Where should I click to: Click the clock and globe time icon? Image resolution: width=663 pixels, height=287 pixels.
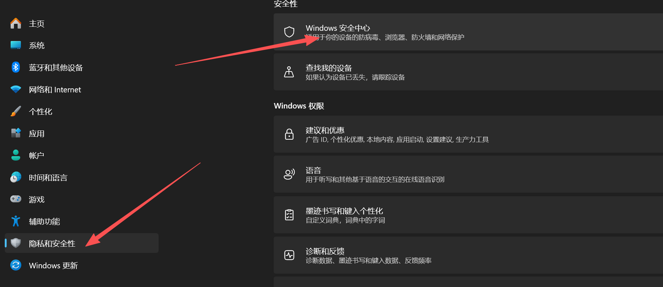click(x=16, y=177)
